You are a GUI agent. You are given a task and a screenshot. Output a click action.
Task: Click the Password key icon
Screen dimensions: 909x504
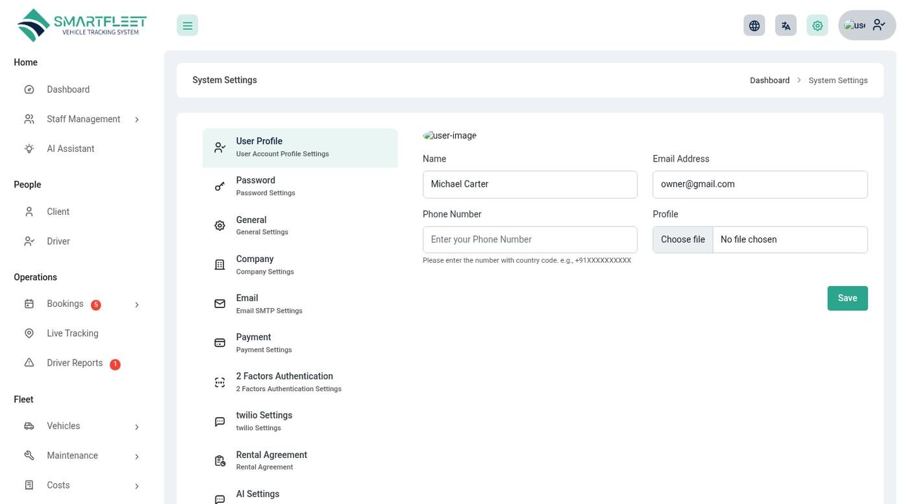(x=220, y=186)
